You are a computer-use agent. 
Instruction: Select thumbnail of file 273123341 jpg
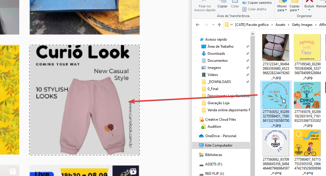click(x=276, y=47)
